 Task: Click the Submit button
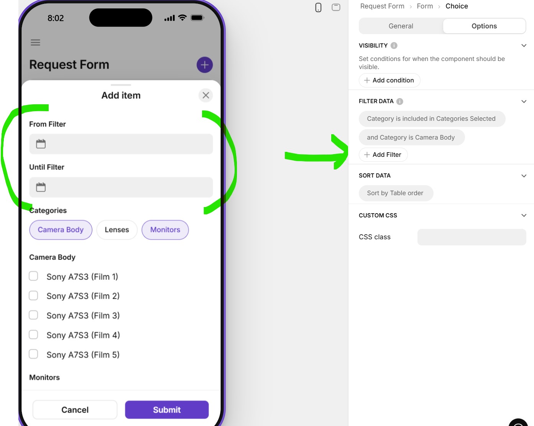(x=167, y=410)
